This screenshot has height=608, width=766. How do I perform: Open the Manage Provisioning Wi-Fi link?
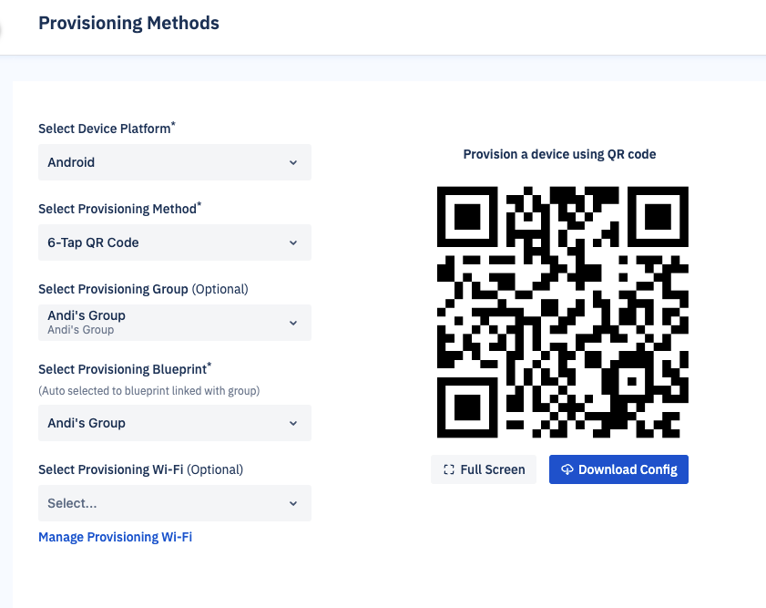116,537
